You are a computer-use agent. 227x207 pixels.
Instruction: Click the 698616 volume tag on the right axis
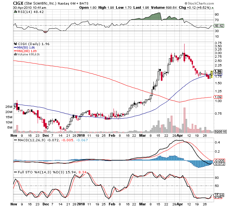pyautogui.click(x=220, y=132)
